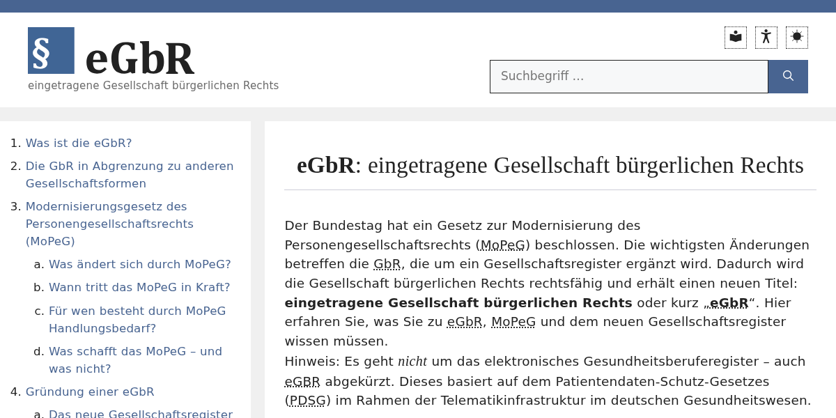Screen dimensions: 836x418
Task: Click the book reader icon
Action: click(735, 38)
